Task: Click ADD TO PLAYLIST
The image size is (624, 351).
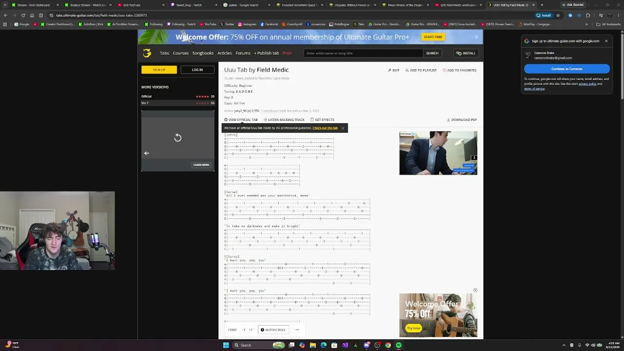Action: pos(421,70)
